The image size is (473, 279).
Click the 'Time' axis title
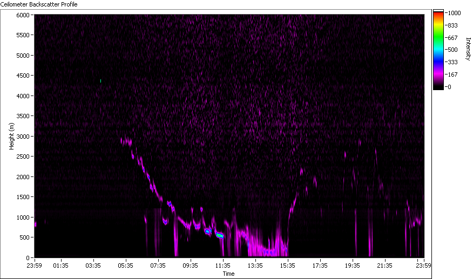pos(228,274)
